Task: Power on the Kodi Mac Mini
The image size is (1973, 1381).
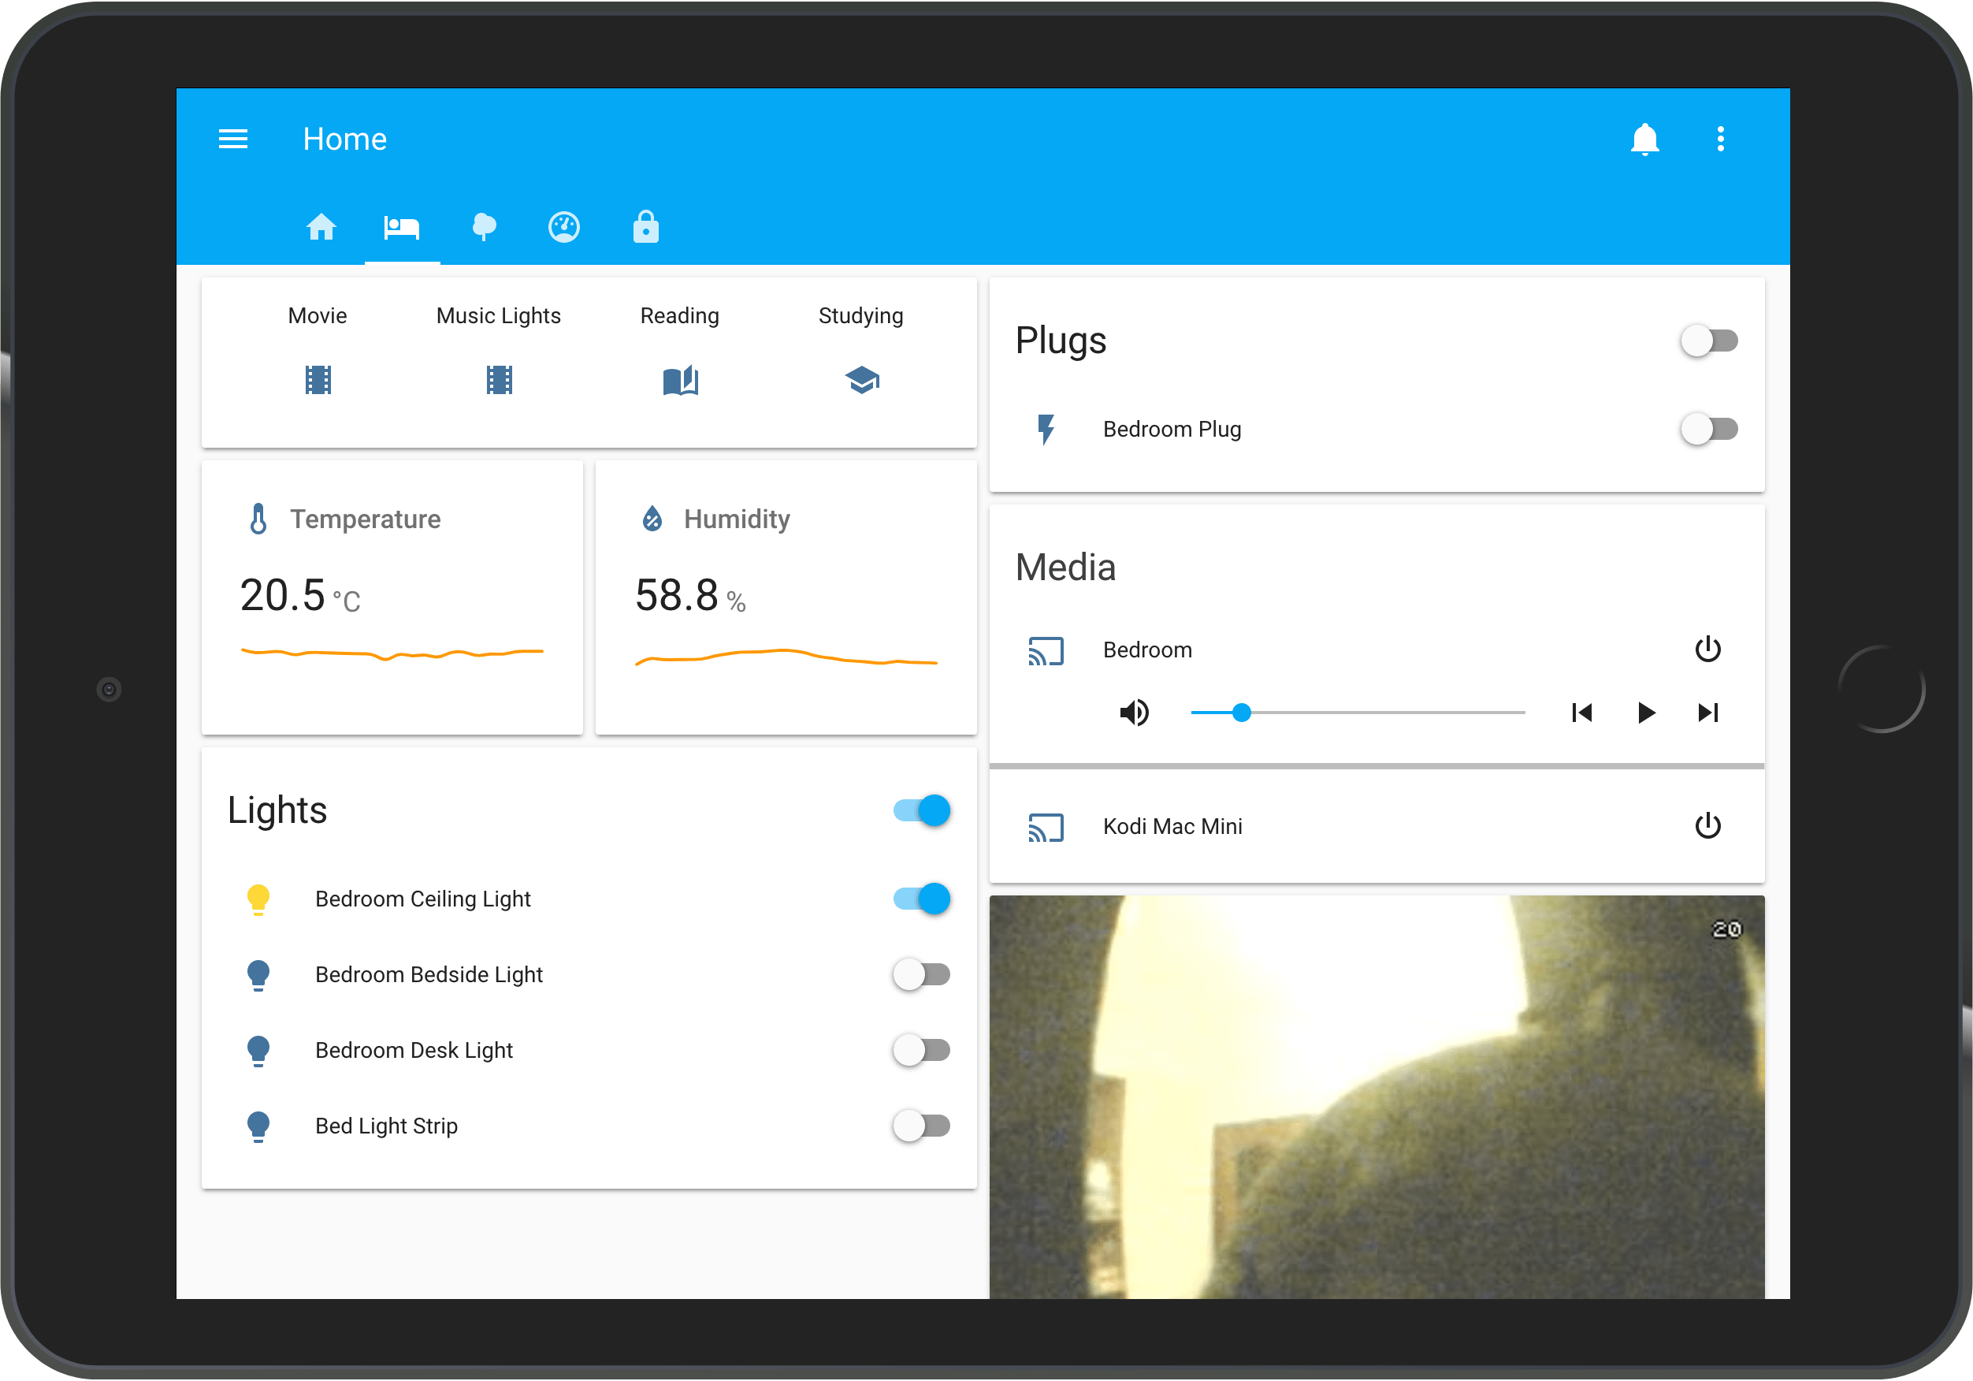Action: (1707, 825)
